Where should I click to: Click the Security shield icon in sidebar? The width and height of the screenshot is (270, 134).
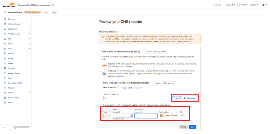(5, 53)
